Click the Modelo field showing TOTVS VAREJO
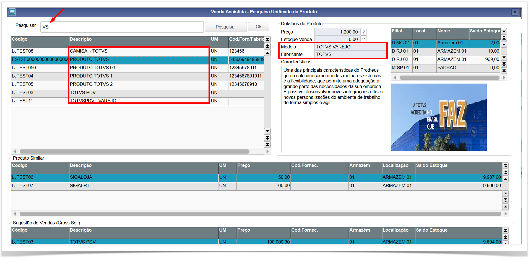 point(350,47)
